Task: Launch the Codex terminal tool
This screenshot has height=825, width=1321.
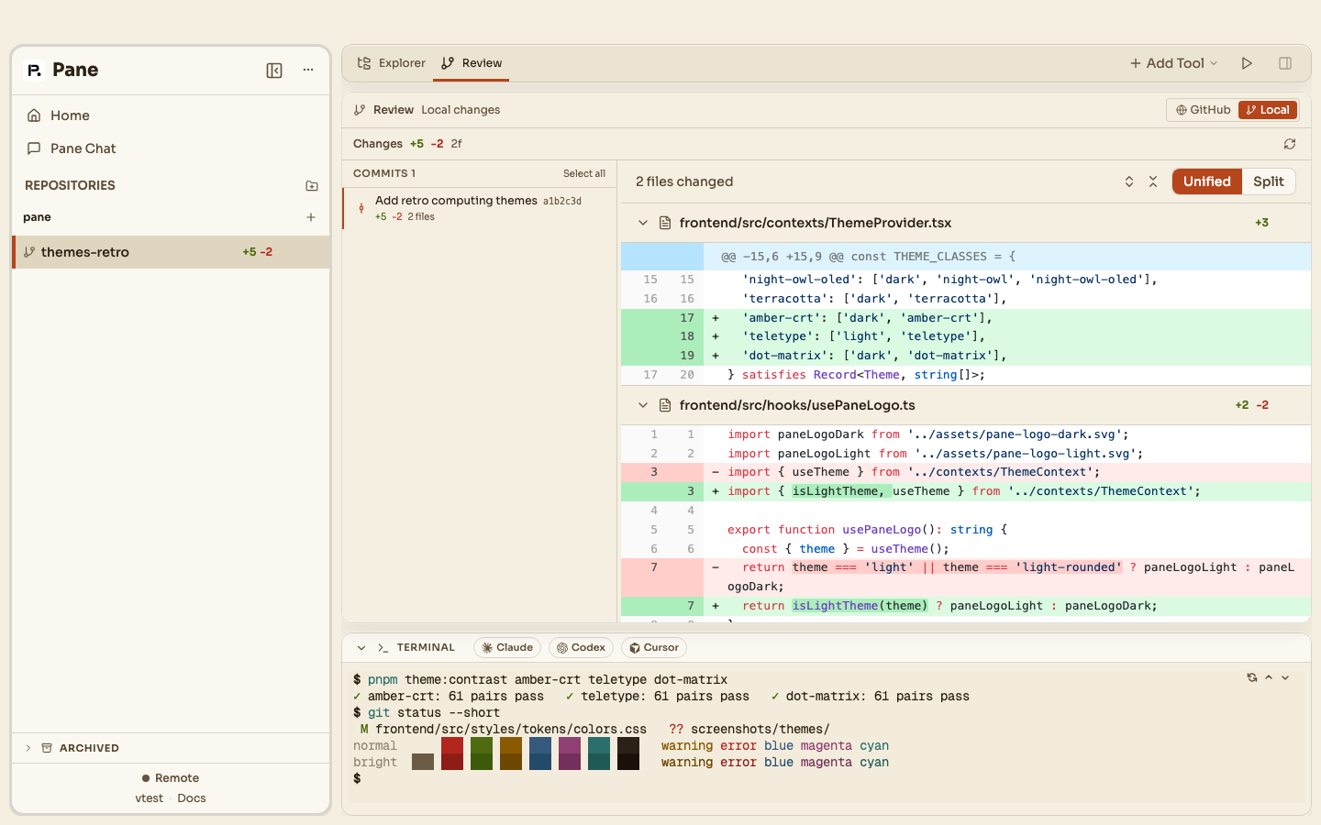Action: pos(581,648)
